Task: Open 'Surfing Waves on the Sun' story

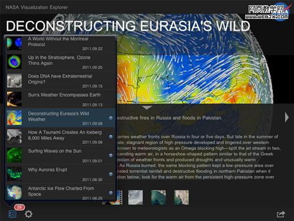Action: 61,155
